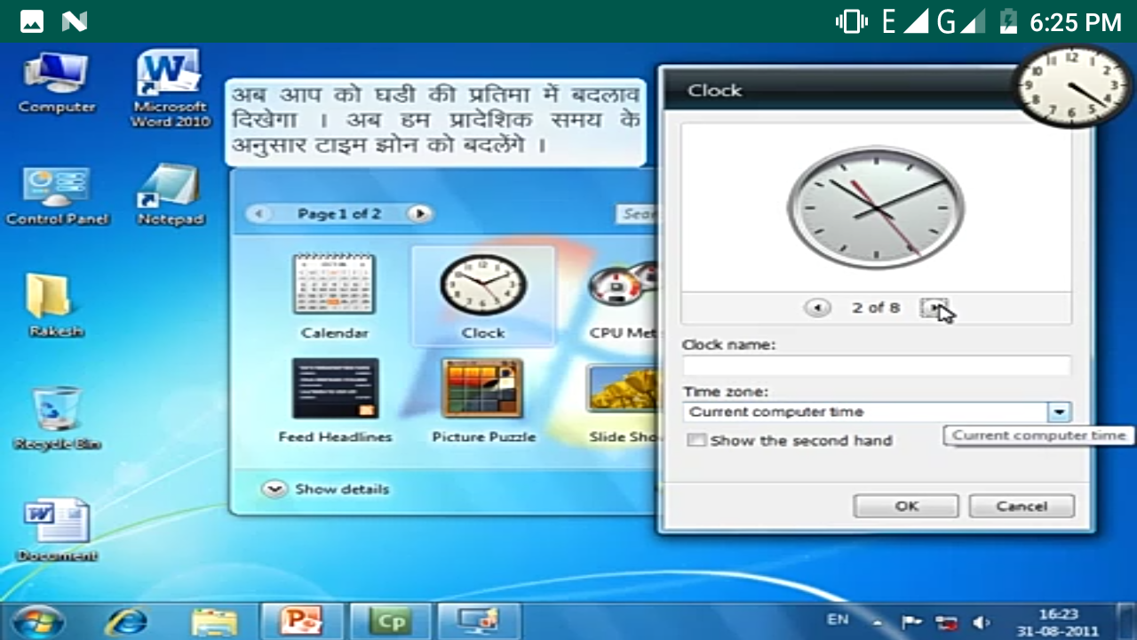1137x640 pixels.
Task: Open taskbar date and time
Action: point(1059,622)
